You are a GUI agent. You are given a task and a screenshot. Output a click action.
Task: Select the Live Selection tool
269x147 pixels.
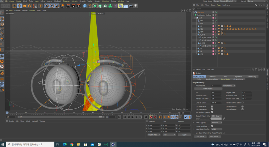[x=14, y=6]
